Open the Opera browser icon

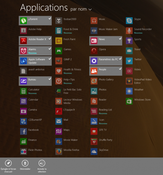click(94, 51)
